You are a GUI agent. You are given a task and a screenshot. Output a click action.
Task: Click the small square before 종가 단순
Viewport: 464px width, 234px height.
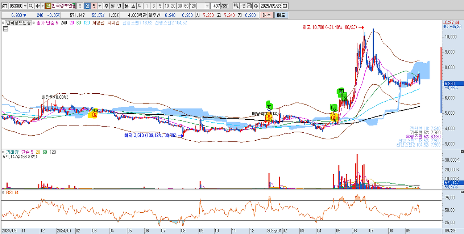(34, 22)
